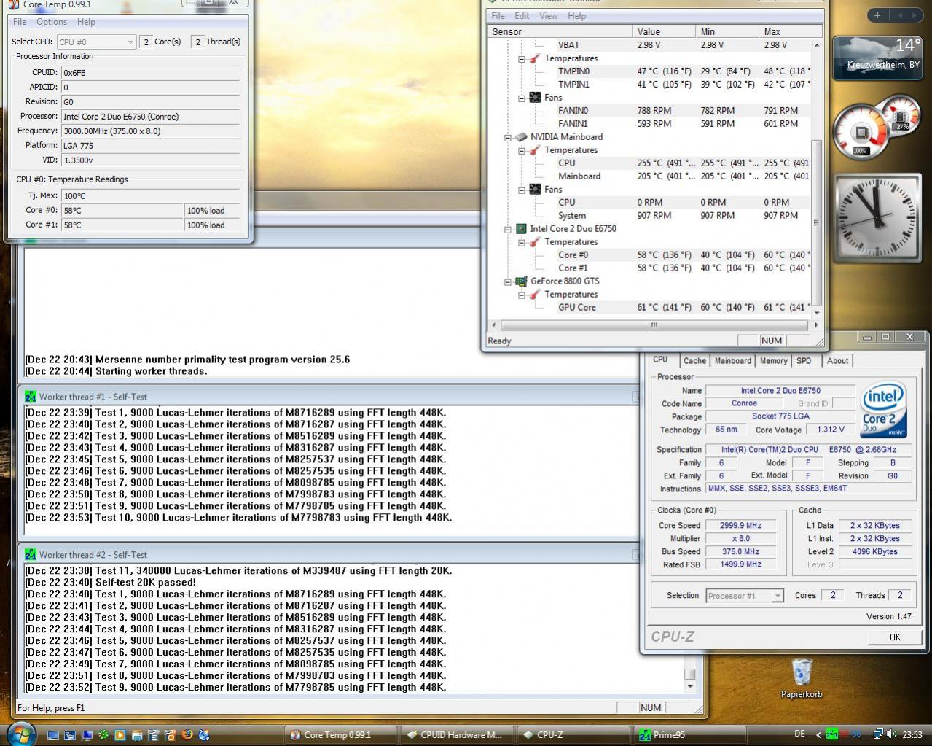Click Core Temp 0.99.1 taskbar button
932x746 pixels.
[340, 735]
